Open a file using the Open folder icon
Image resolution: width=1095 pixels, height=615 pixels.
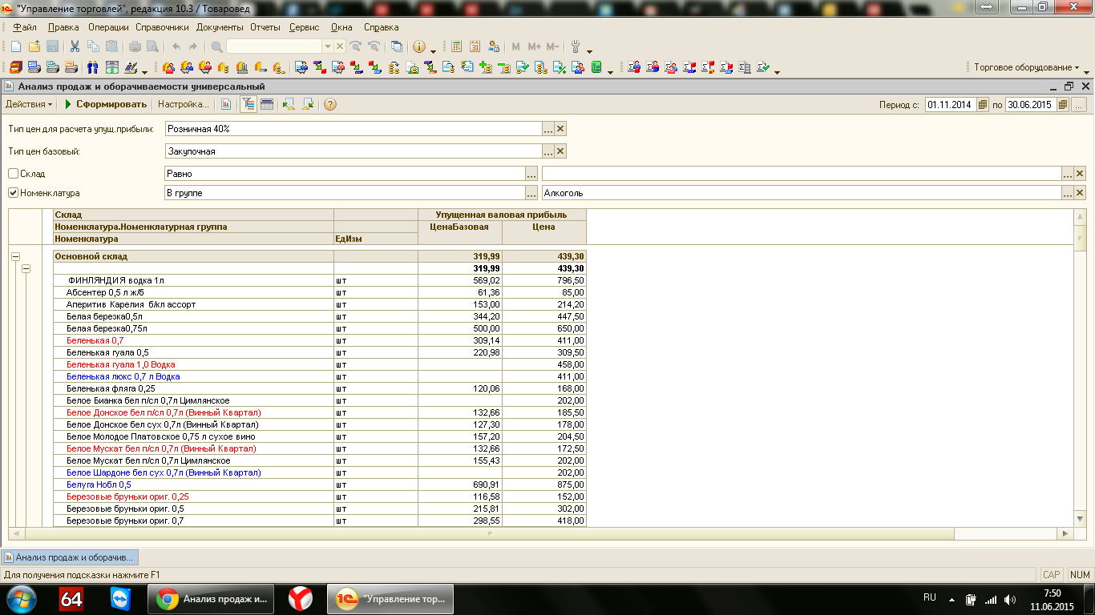34,46
